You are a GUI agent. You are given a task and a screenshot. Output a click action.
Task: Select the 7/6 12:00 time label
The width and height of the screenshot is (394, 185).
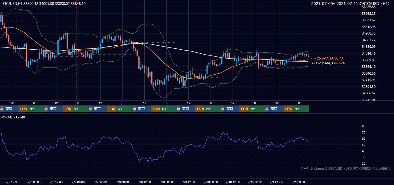[56, 182]
